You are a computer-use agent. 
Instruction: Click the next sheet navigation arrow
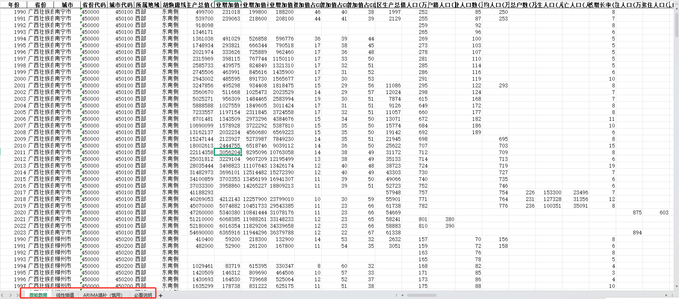(x=10, y=295)
